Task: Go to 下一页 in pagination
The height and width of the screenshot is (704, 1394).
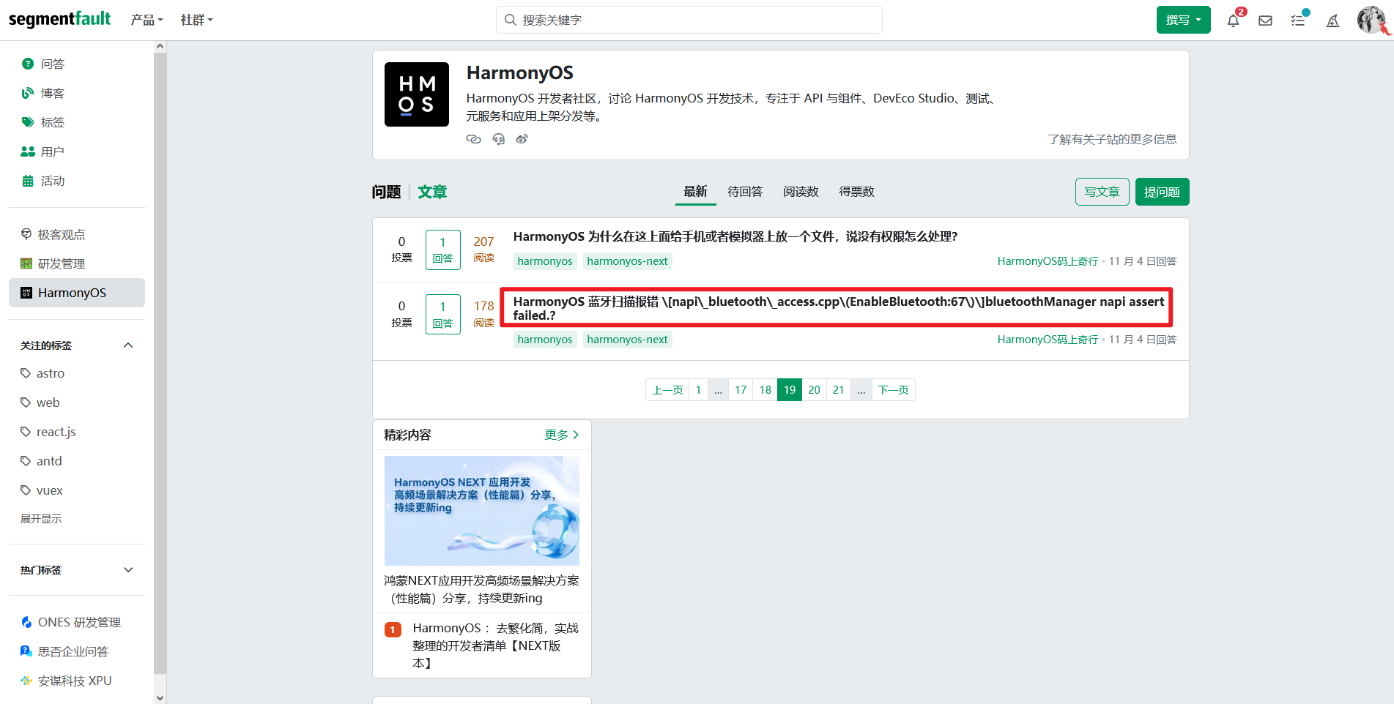Action: tap(893, 390)
